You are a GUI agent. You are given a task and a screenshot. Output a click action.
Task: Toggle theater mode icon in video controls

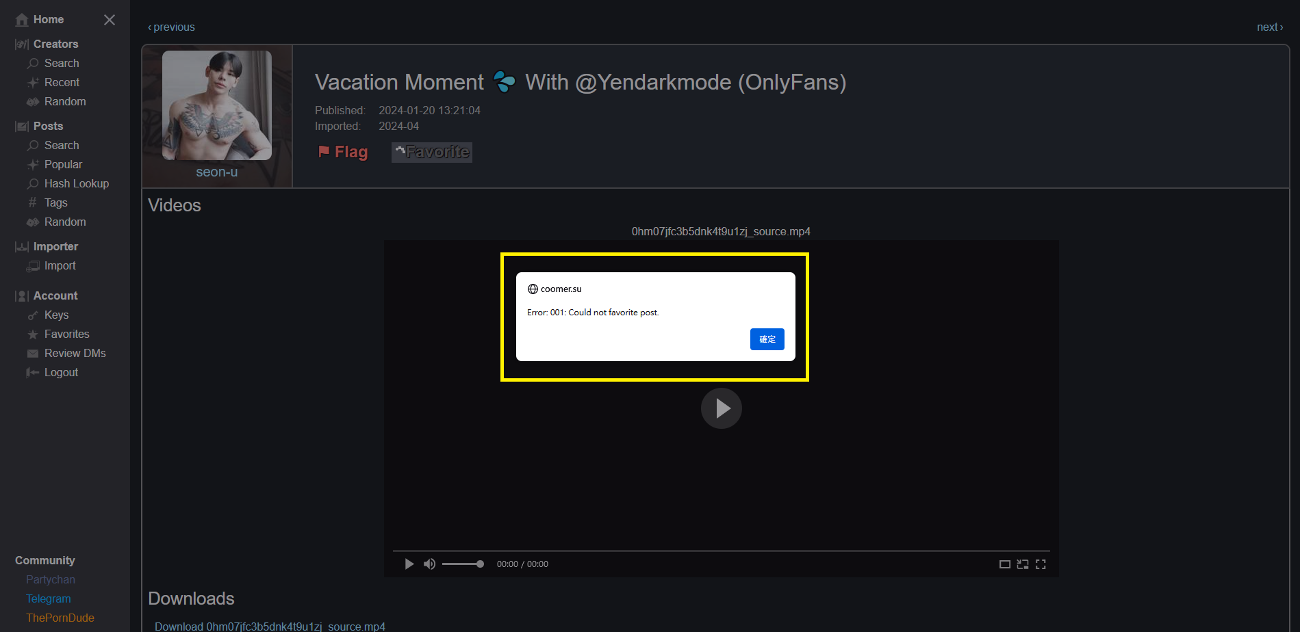pos(1004,564)
